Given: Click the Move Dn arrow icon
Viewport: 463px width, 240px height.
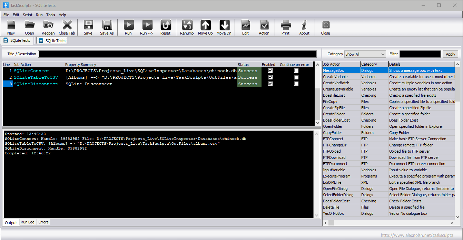Looking at the screenshot, I should pyautogui.click(x=224, y=26).
